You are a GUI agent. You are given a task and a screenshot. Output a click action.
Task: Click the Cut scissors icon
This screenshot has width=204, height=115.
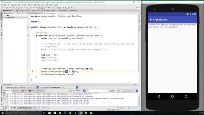[x=16, y=8]
